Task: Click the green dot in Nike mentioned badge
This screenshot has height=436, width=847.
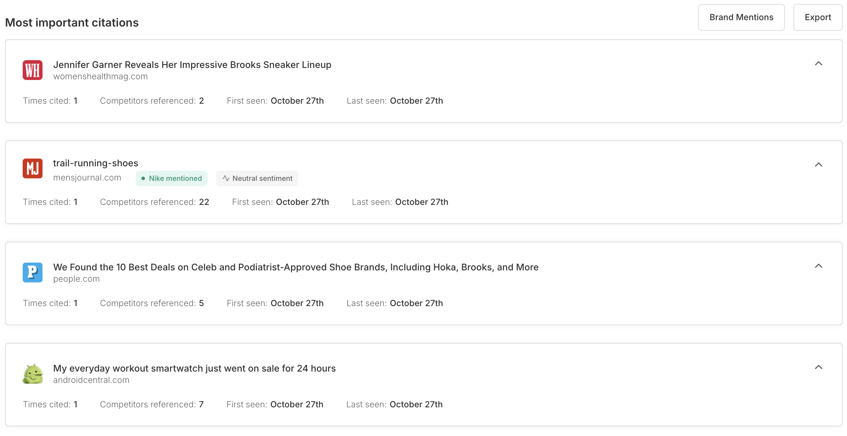Action: 143,178
